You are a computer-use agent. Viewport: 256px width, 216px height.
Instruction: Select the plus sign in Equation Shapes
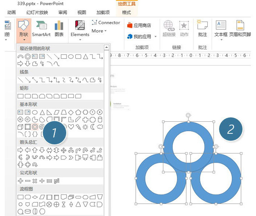[x=20, y=181]
